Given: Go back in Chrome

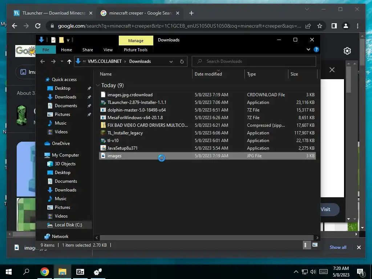Looking at the screenshot, I should pyautogui.click(x=15, y=26).
